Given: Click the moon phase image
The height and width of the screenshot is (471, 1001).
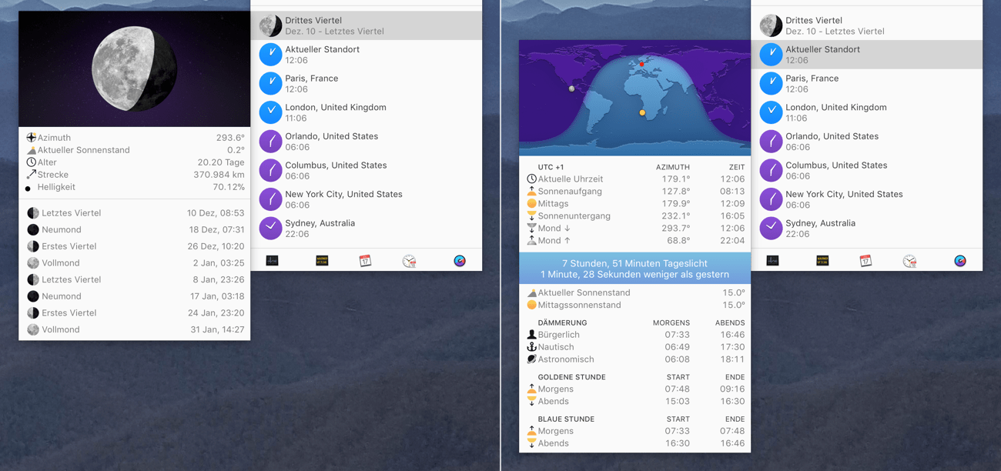Looking at the screenshot, I should [135, 69].
